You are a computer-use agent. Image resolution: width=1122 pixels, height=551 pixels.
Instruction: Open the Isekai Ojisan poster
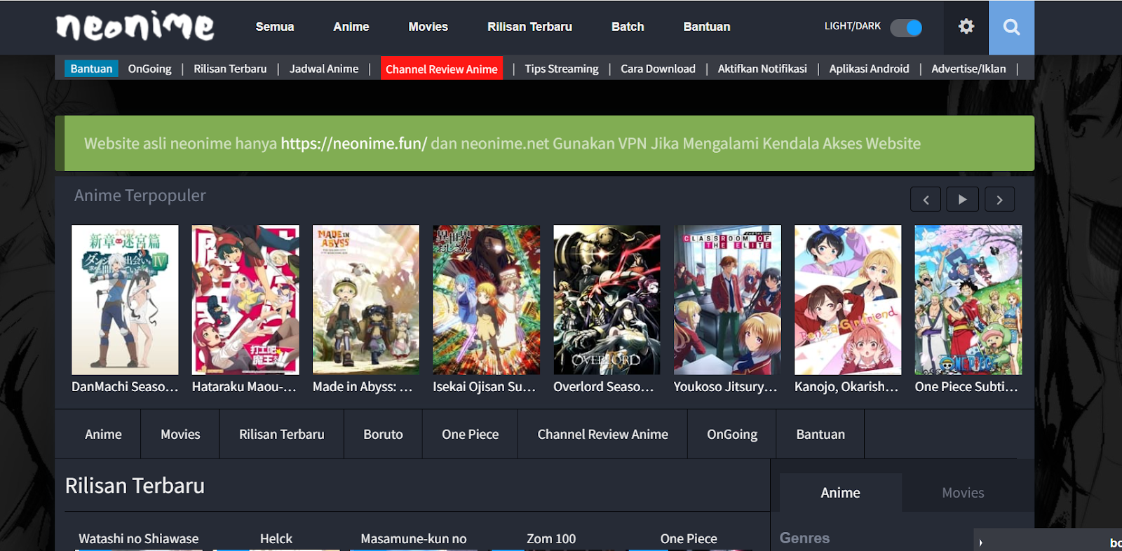(487, 300)
